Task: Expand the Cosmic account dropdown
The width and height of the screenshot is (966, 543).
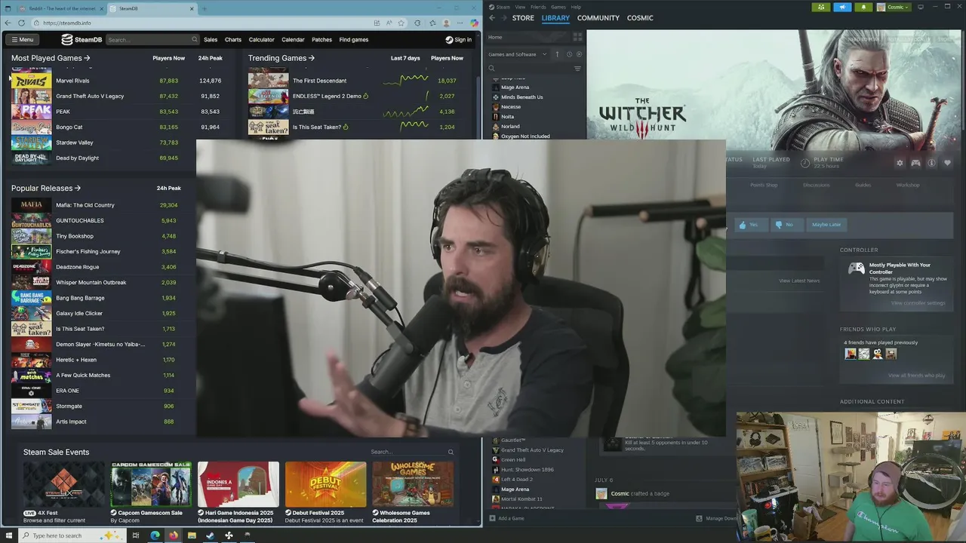Action: [894, 7]
